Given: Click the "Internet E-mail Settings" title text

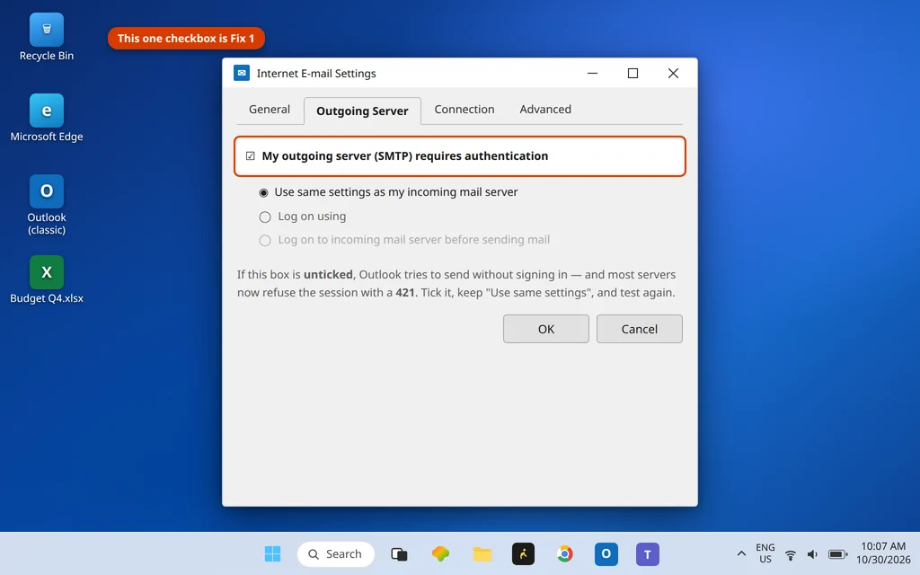Looking at the screenshot, I should 316,74.
